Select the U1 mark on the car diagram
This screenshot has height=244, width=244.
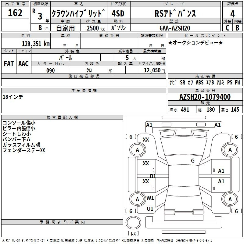(x=150, y=209)
